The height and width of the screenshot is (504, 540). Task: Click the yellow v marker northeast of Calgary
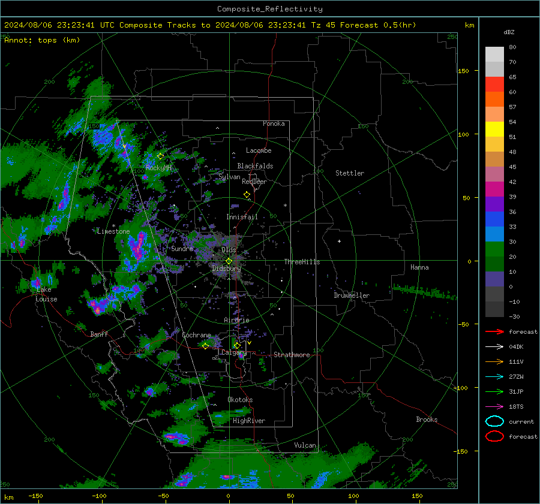249,343
